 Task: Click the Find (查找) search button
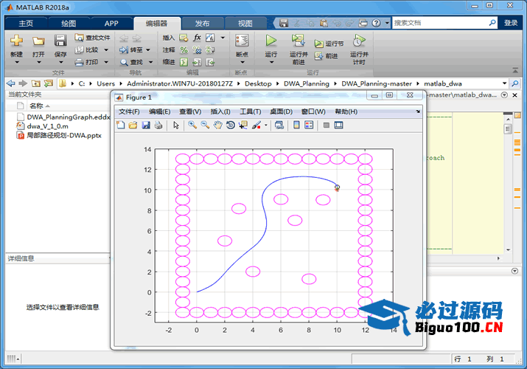click(x=132, y=62)
